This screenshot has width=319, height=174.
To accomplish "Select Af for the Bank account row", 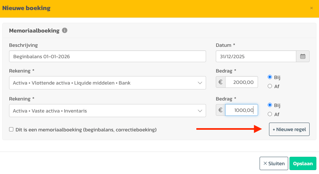I will click(x=270, y=86).
